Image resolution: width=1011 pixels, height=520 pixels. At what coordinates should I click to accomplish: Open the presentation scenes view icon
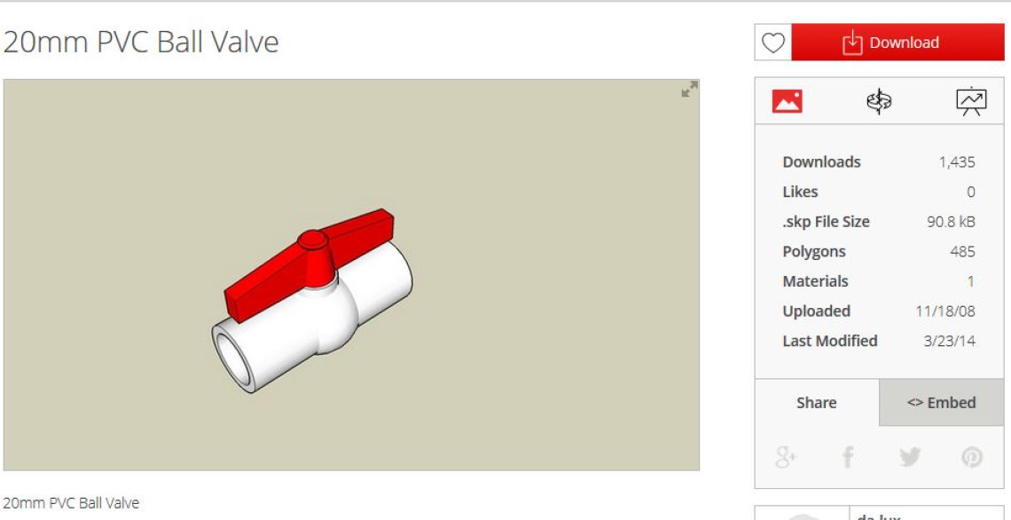971,101
